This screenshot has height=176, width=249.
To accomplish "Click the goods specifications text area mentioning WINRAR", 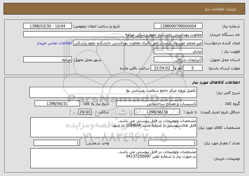I will [114, 127].
